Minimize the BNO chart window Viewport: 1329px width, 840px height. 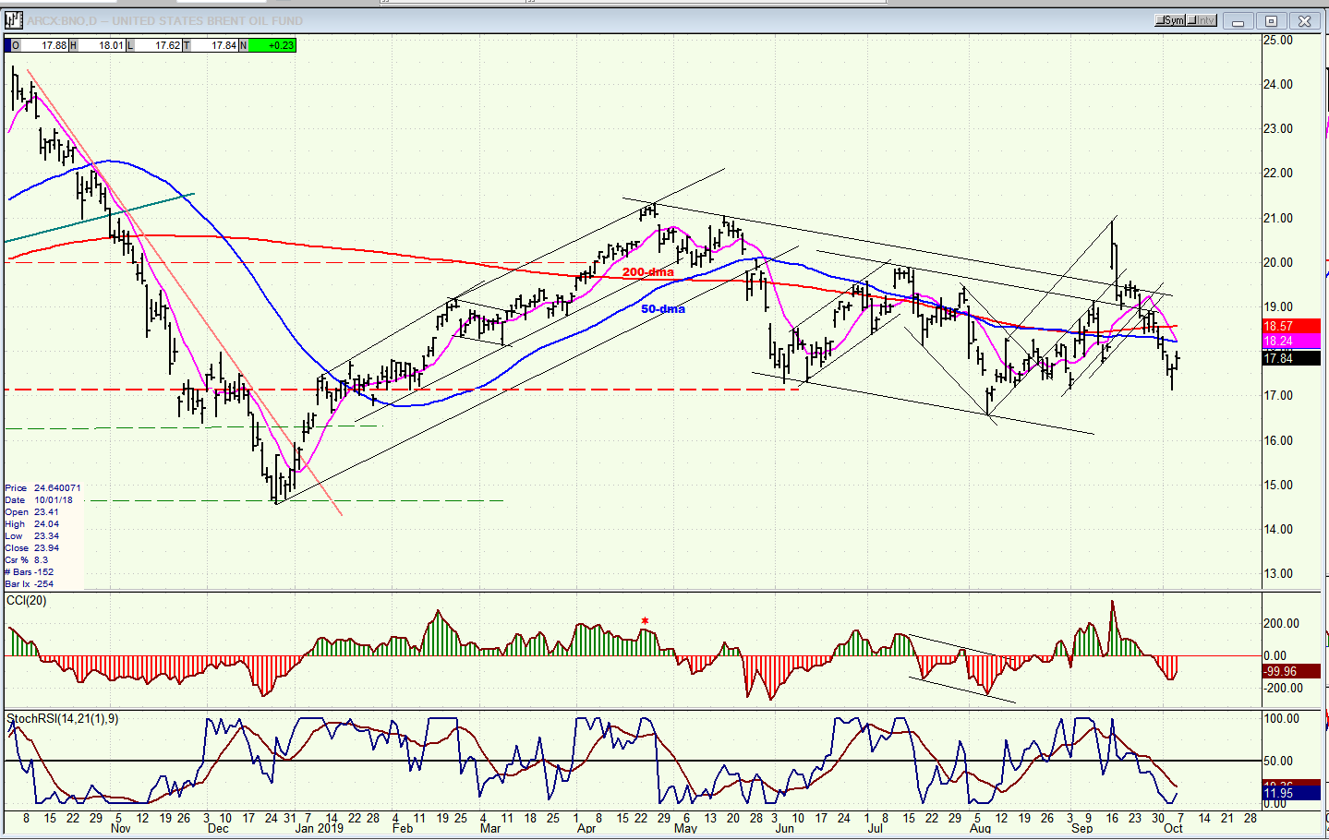1238,20
